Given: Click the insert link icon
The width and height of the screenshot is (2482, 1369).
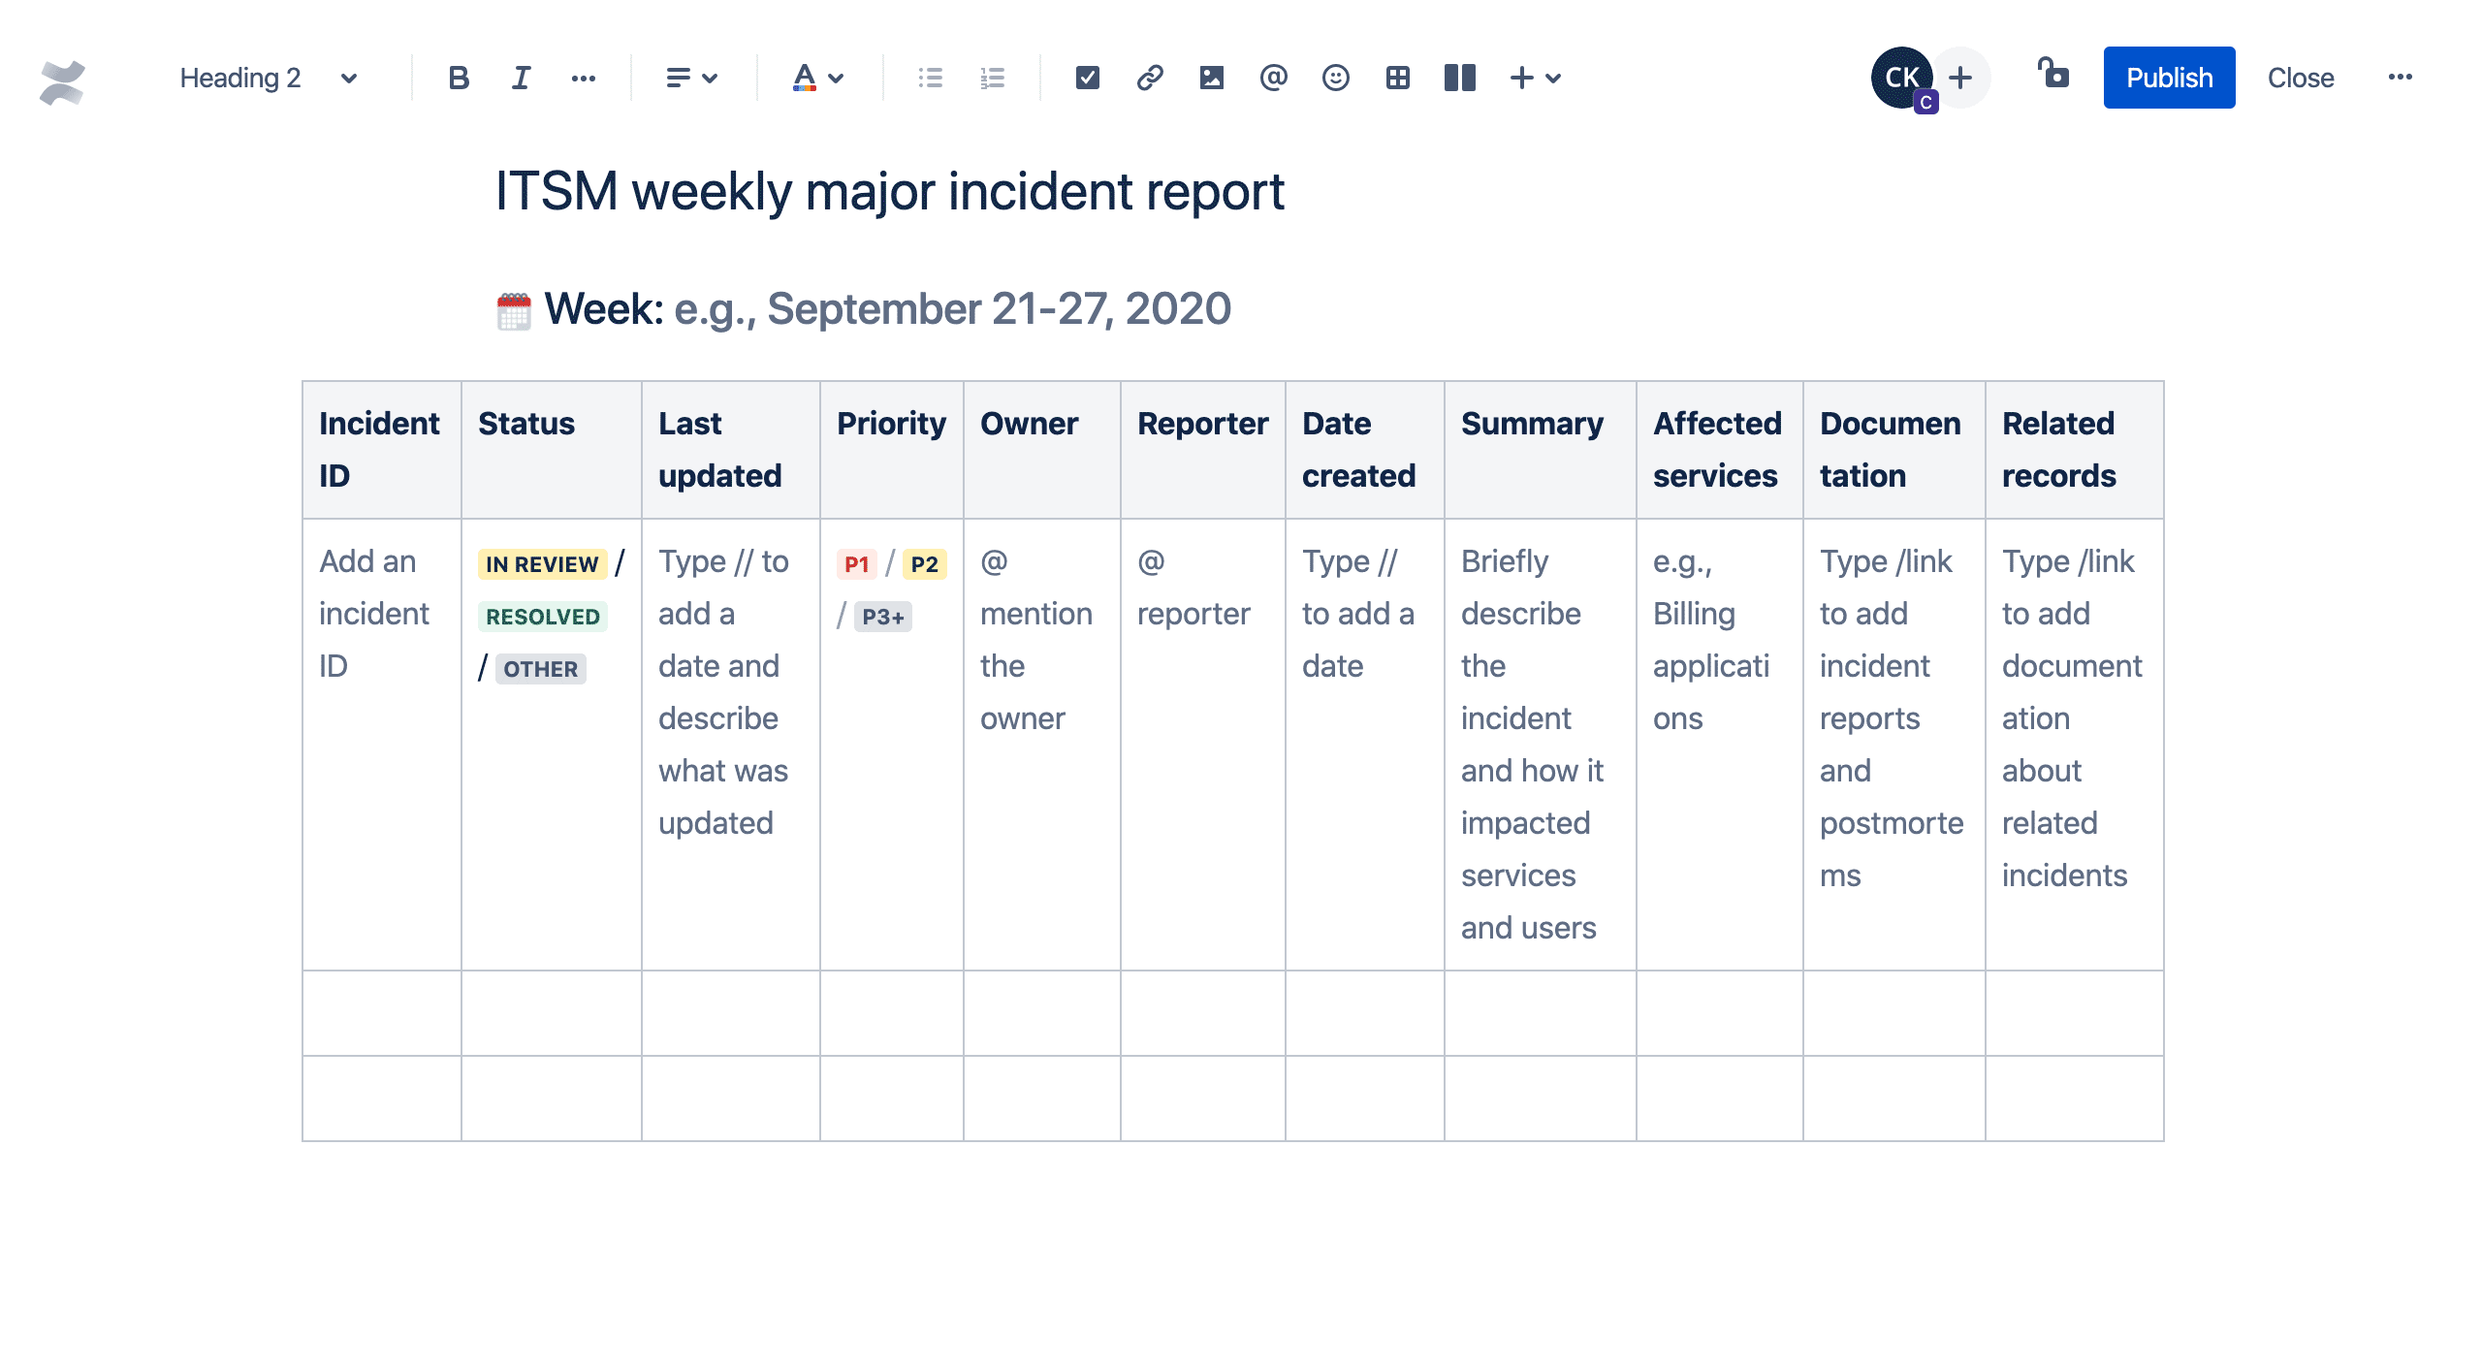Looking at the screenshot, I should pos(1148,76).
